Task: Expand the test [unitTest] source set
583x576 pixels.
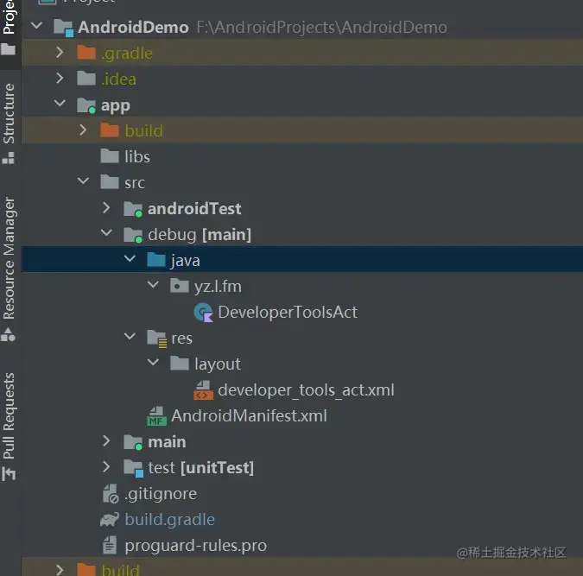Action: 106,466
